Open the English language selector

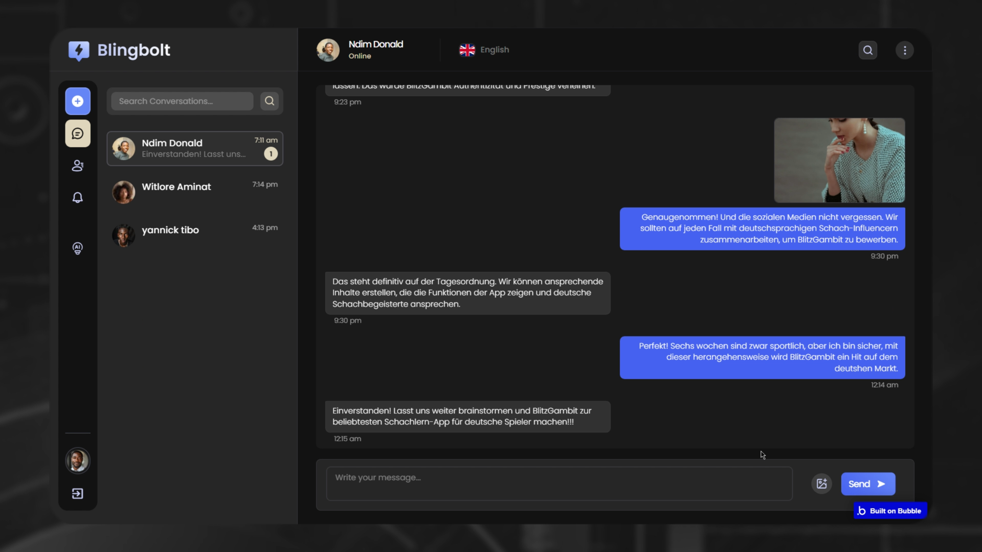(484, 50)
